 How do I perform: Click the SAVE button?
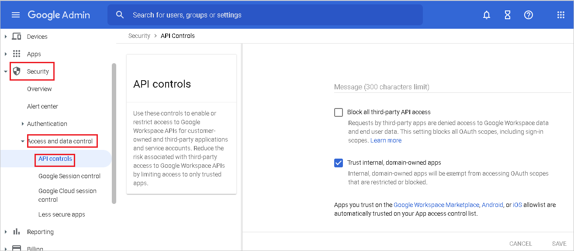click(x=559, y=244)
